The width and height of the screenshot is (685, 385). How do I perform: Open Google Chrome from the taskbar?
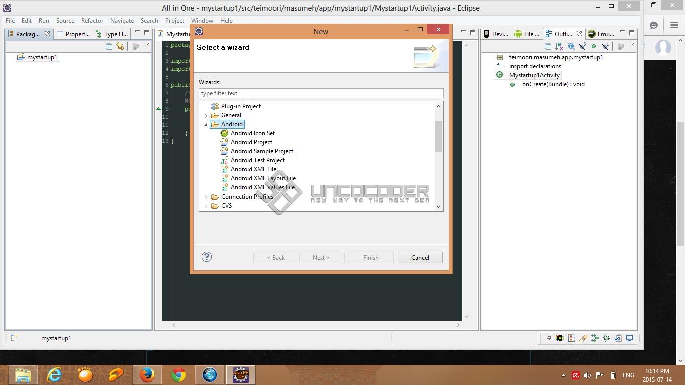(x=179, y=375)
